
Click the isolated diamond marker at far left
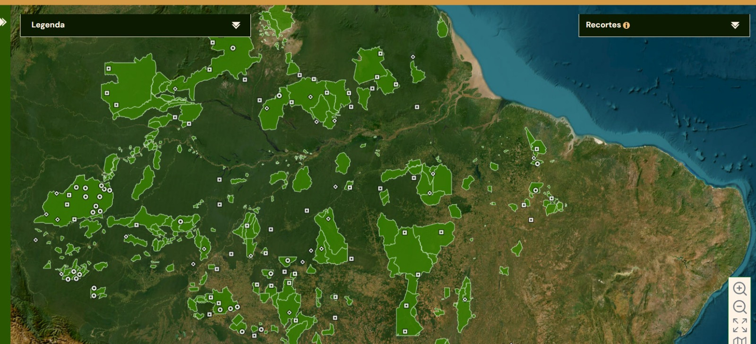coord(35,240)
